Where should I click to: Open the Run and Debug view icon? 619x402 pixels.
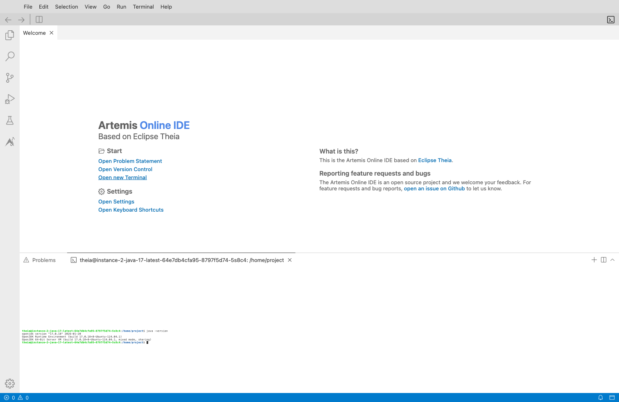coord(10,99)
